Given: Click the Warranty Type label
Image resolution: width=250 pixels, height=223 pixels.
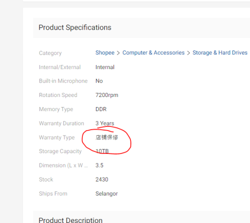Looking at the screenshot, I should (57, 137).
